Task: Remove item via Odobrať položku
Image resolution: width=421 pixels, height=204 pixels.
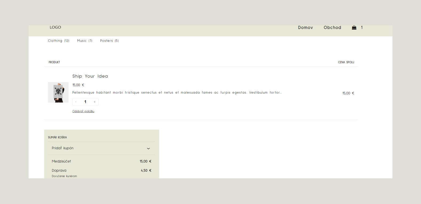Action: coord(83,111)
